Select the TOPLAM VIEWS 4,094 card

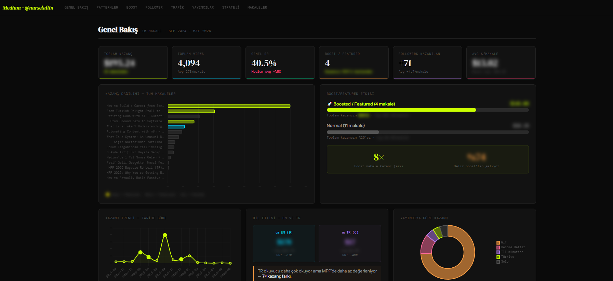207,63
